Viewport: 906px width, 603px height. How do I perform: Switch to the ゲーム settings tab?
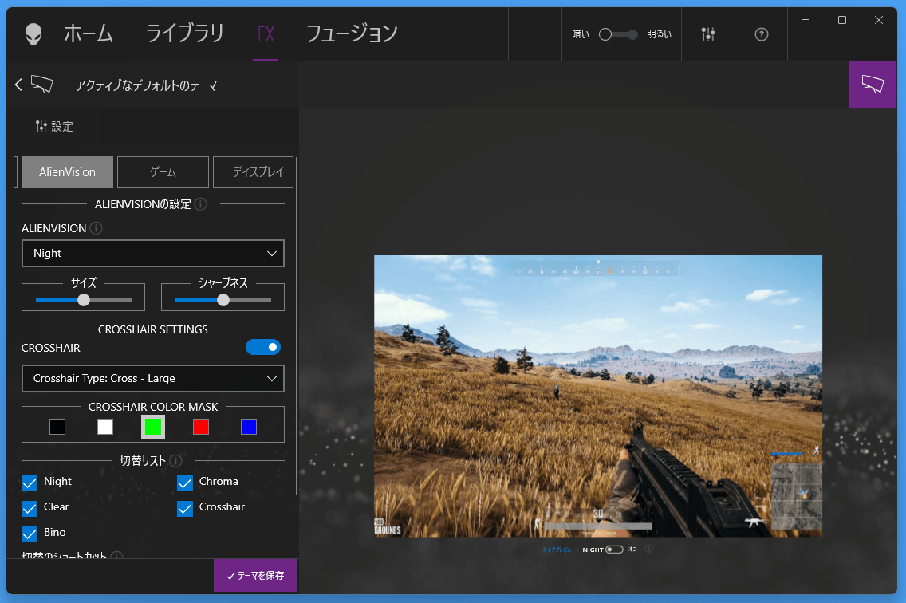pos(163,172)
